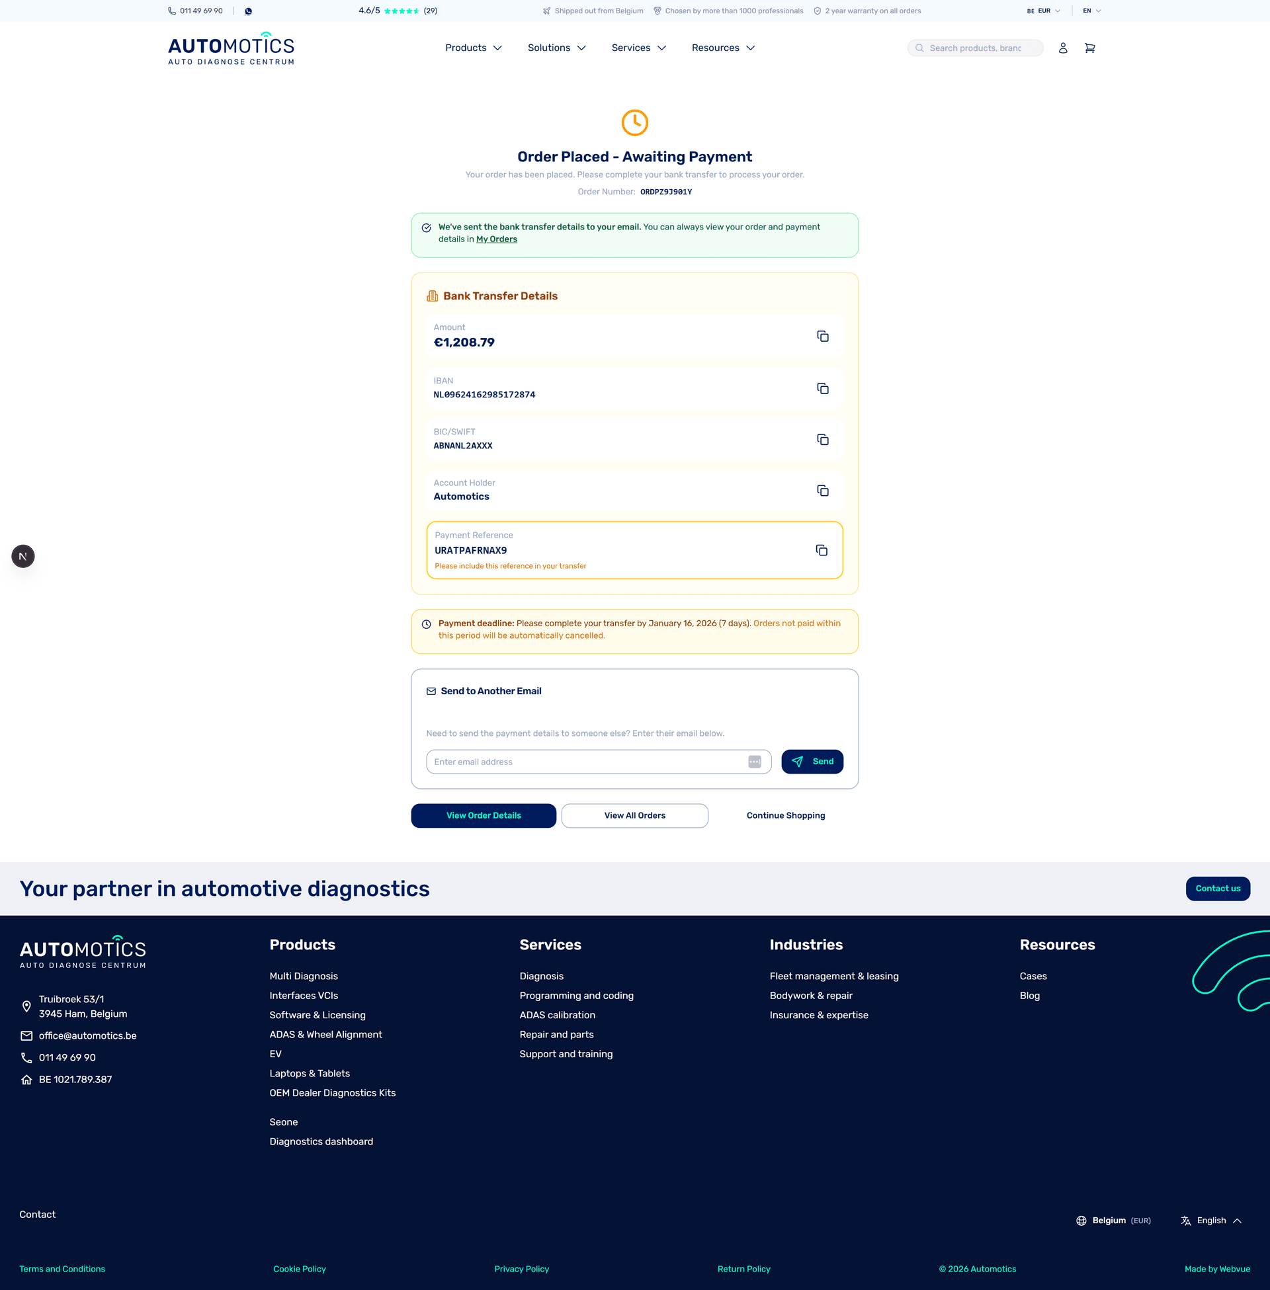Expand the footer English language selector
The height and width of the screenshot is (1290, 1270).
[x=1211, y=1220]
